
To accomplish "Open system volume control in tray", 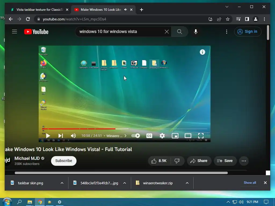I will click(241, 202).
